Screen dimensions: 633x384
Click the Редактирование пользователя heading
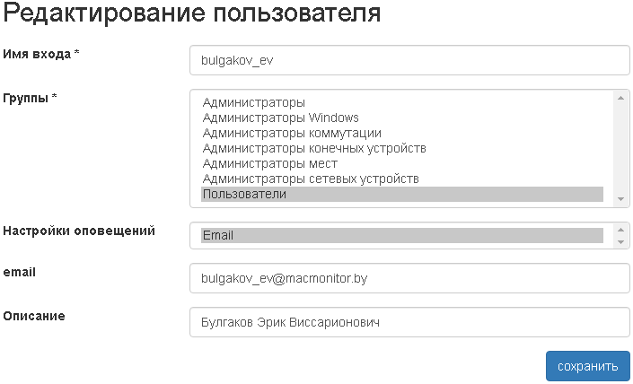[192, 13]
